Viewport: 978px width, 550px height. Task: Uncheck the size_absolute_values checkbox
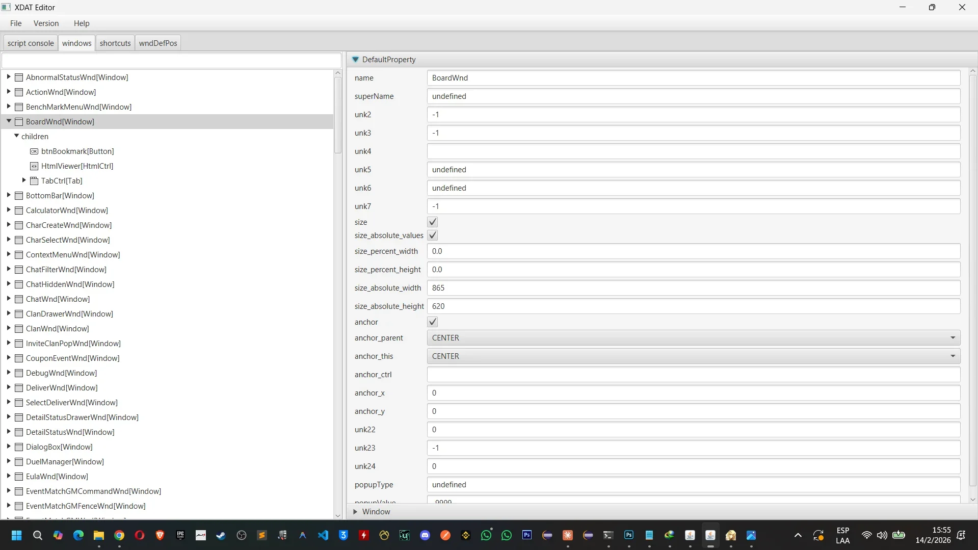click(433, 235)
